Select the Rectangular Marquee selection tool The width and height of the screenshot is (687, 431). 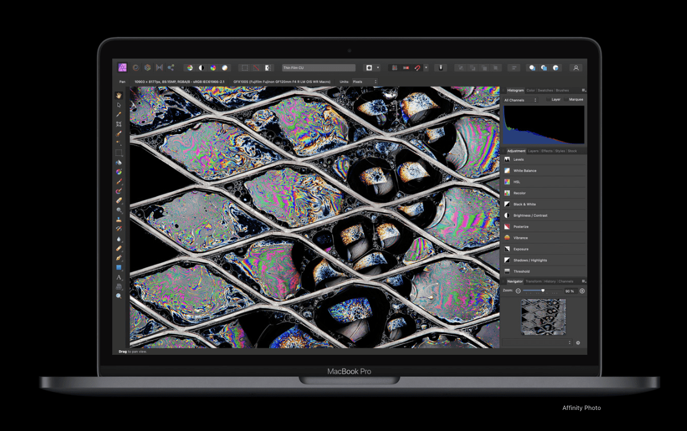(118, 153)
